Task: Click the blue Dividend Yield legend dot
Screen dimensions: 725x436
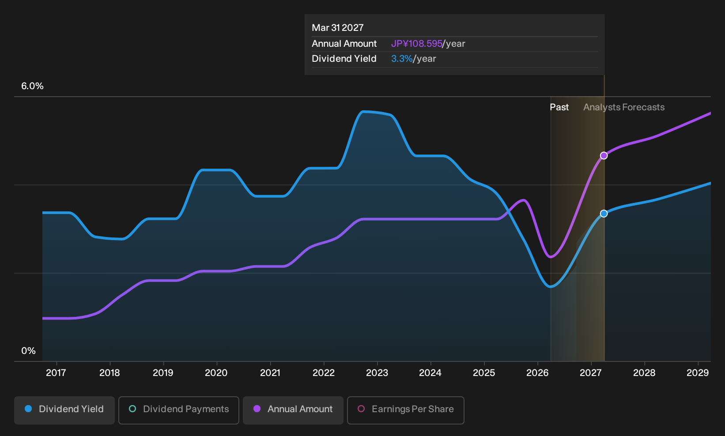Action: (x=28, y=409)
